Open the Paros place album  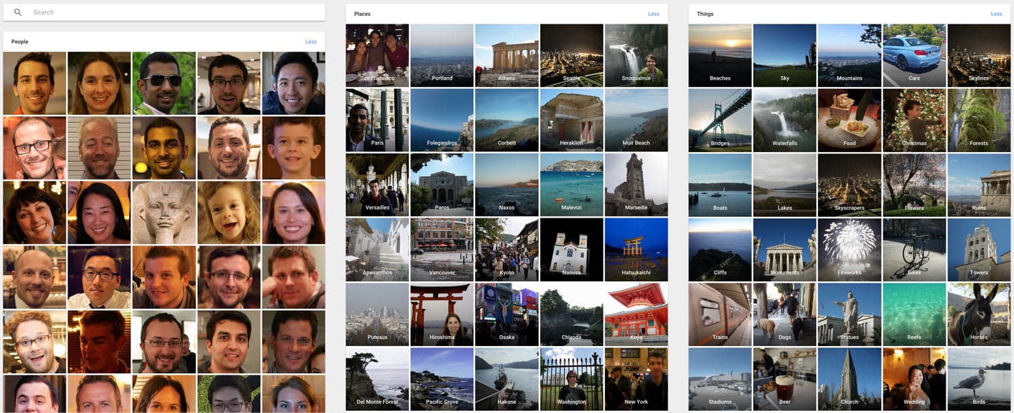(x=442, y=185)
